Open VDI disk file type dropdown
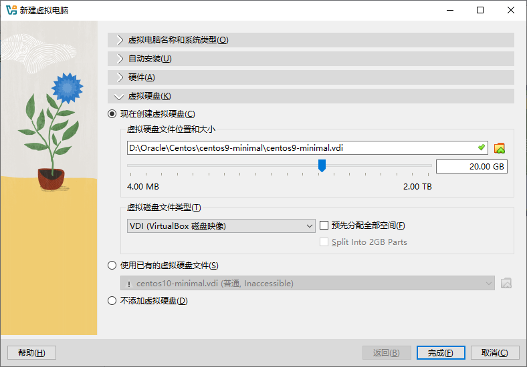 coord(221,226)
